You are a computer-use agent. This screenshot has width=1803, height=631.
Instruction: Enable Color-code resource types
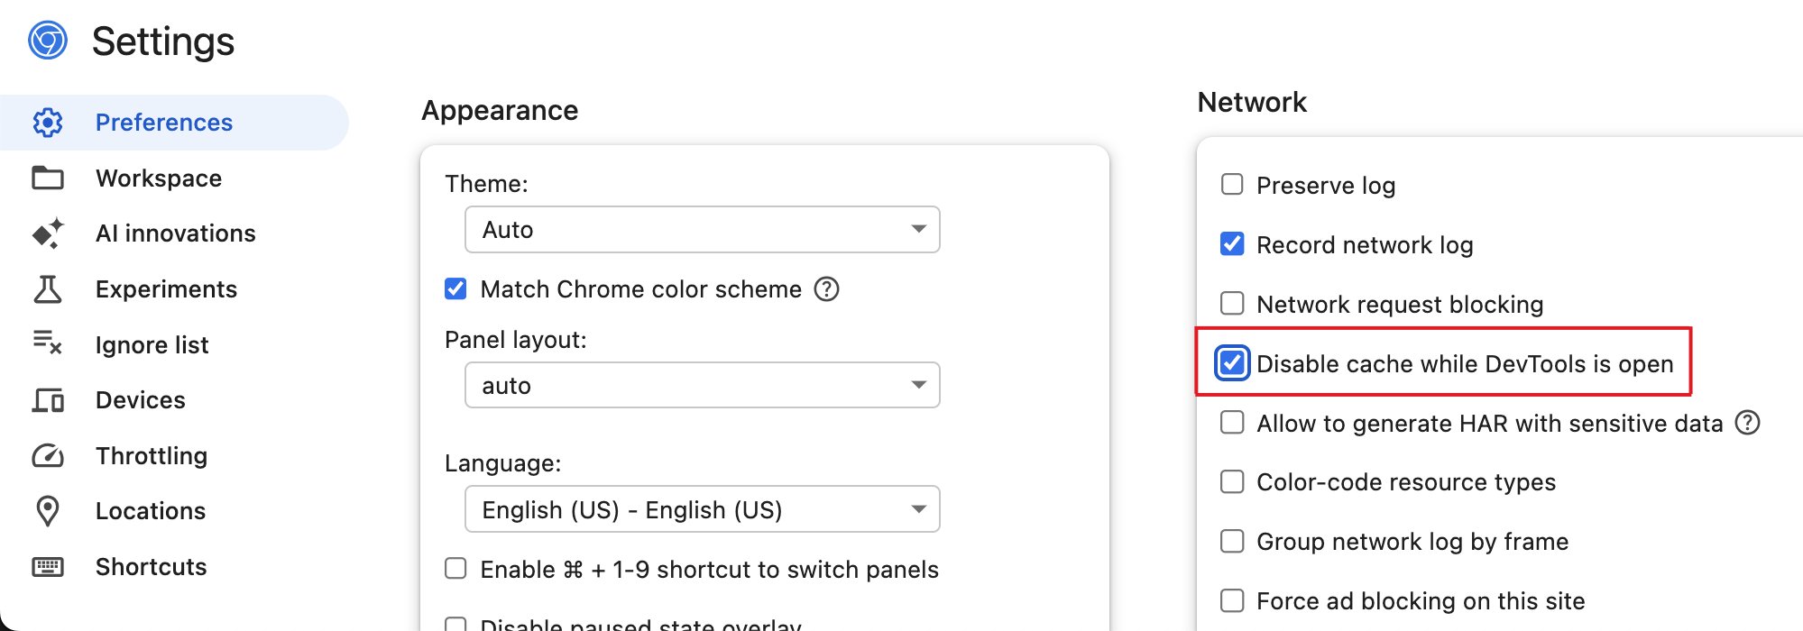coord(1232,482)
